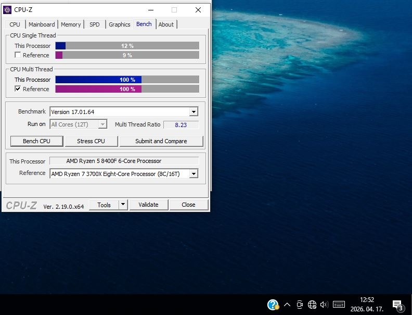Expand the Benchmark version dropdown
Screen dimensions: 412x315
coord(194,112)
